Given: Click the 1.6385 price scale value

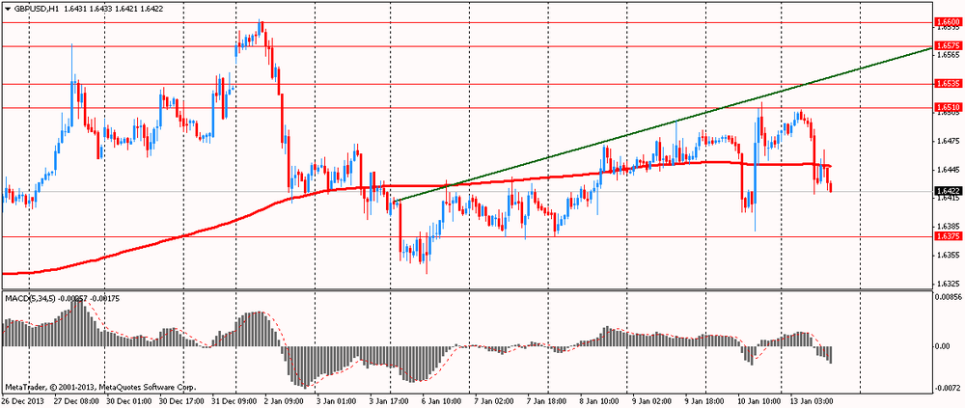Looking at the screenshot, I should pos(948,226).
